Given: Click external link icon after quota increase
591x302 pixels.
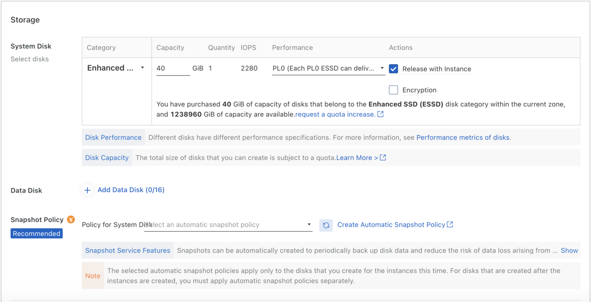Looking at the screenshot, I should click(380, 114).
